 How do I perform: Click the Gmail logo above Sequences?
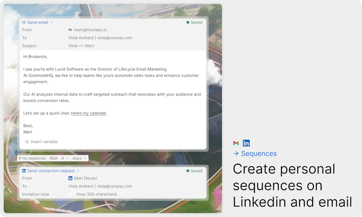pos(236,143)
